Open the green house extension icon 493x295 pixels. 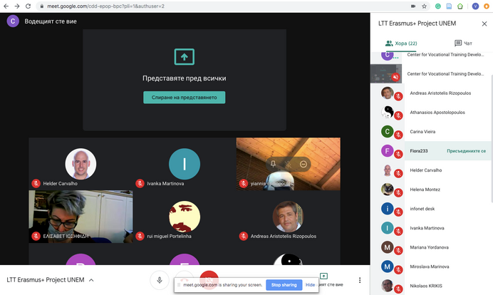(x=460, y=6)
